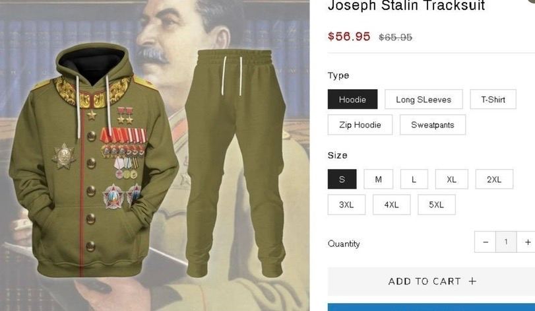
Task: Click the blue button below Add to Cart
Action: click(431, 307)
